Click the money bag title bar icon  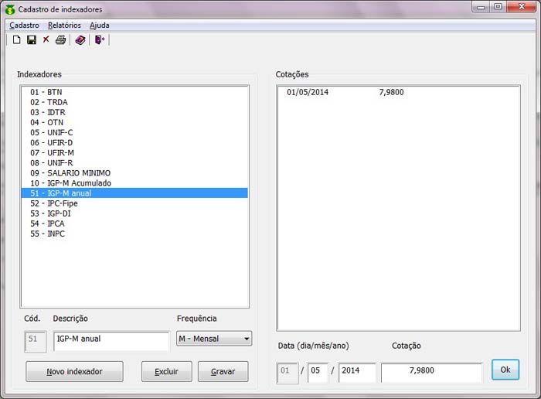(x=10, y=9)
